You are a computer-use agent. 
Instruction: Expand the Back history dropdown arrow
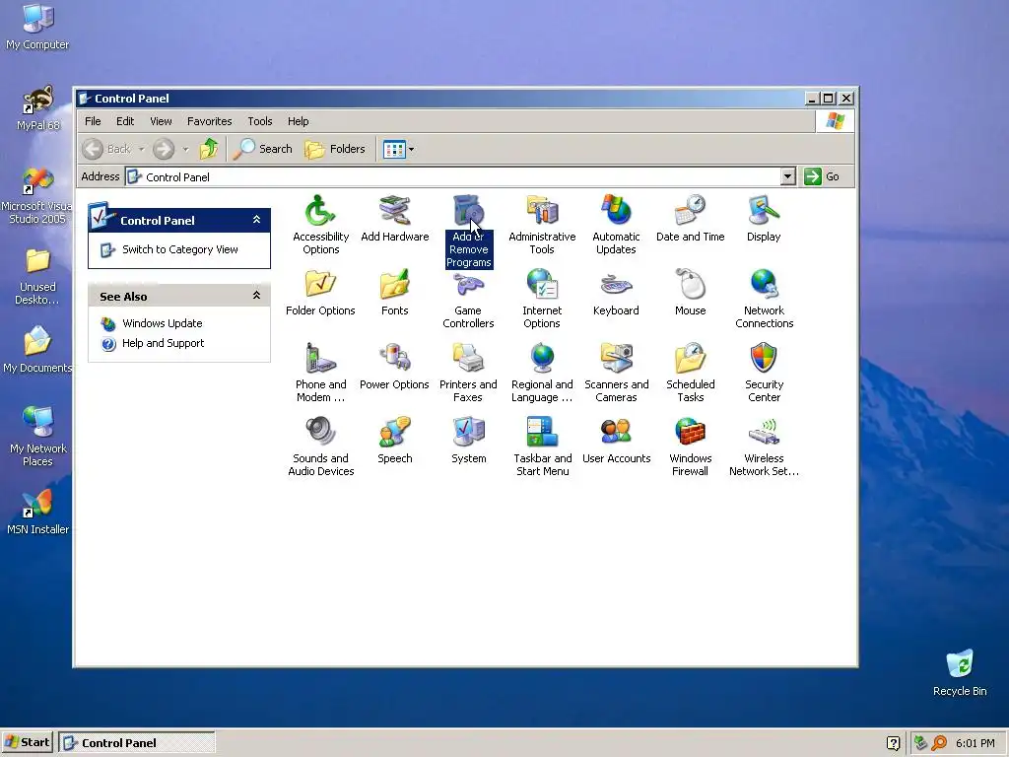141,150
